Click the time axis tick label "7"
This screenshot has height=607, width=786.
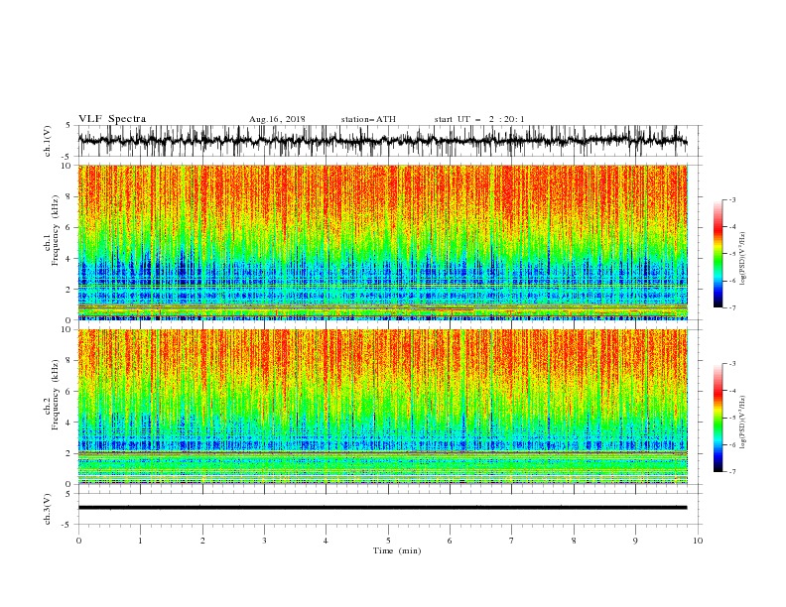point(512,541)
